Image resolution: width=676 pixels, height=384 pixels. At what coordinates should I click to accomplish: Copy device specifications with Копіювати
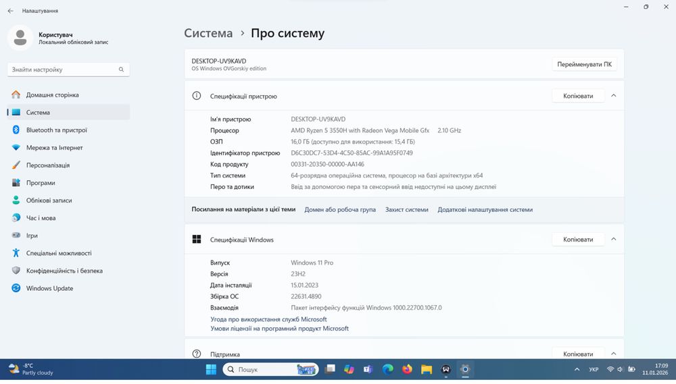pos(578,96)
